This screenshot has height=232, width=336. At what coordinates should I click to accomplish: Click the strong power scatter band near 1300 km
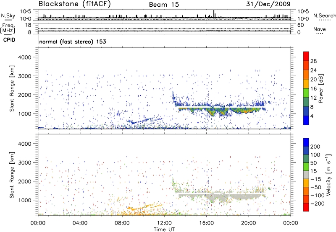coord(222,111)
